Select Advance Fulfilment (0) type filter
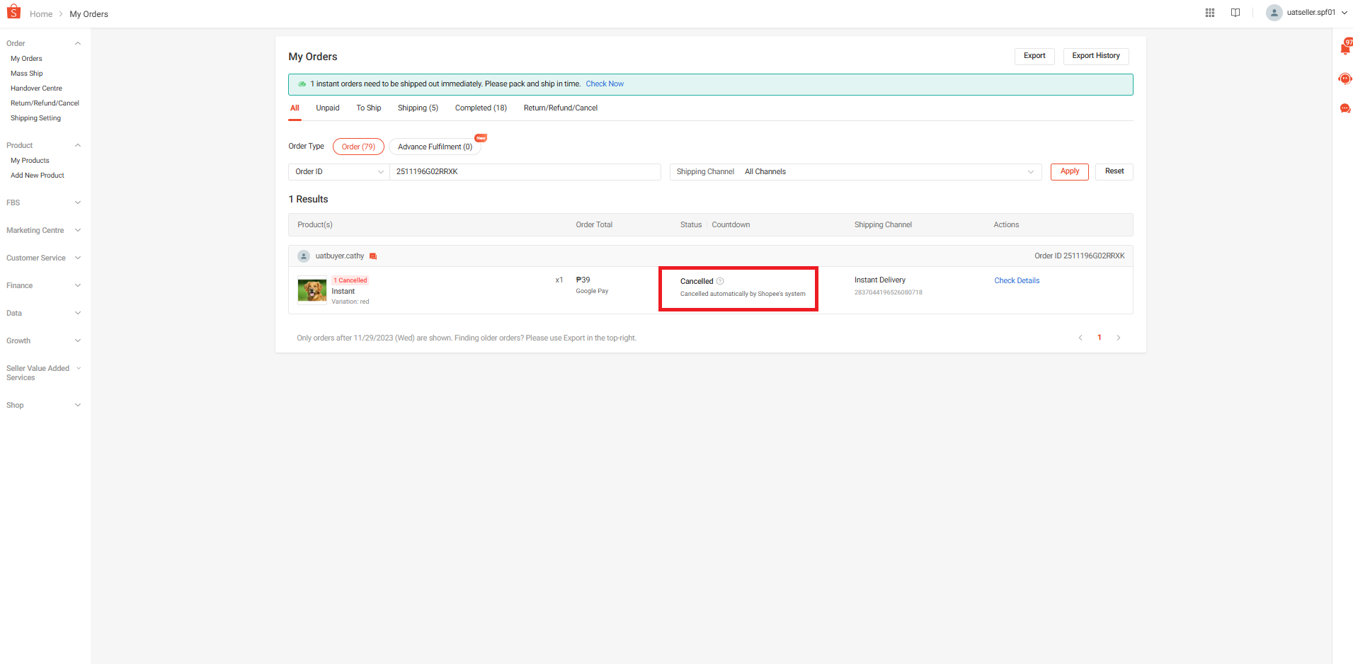 point(435,147)
